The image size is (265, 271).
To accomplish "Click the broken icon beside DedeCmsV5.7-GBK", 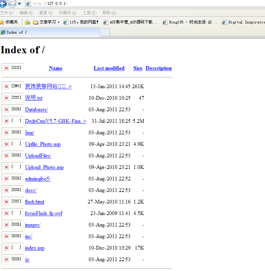I will pyautogui.click(x=13, y=121).
